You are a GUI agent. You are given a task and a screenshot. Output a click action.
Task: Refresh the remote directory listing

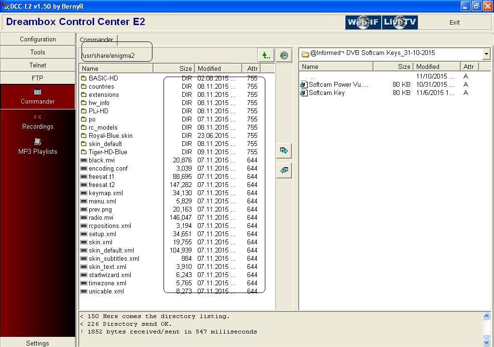click(284, 55)
